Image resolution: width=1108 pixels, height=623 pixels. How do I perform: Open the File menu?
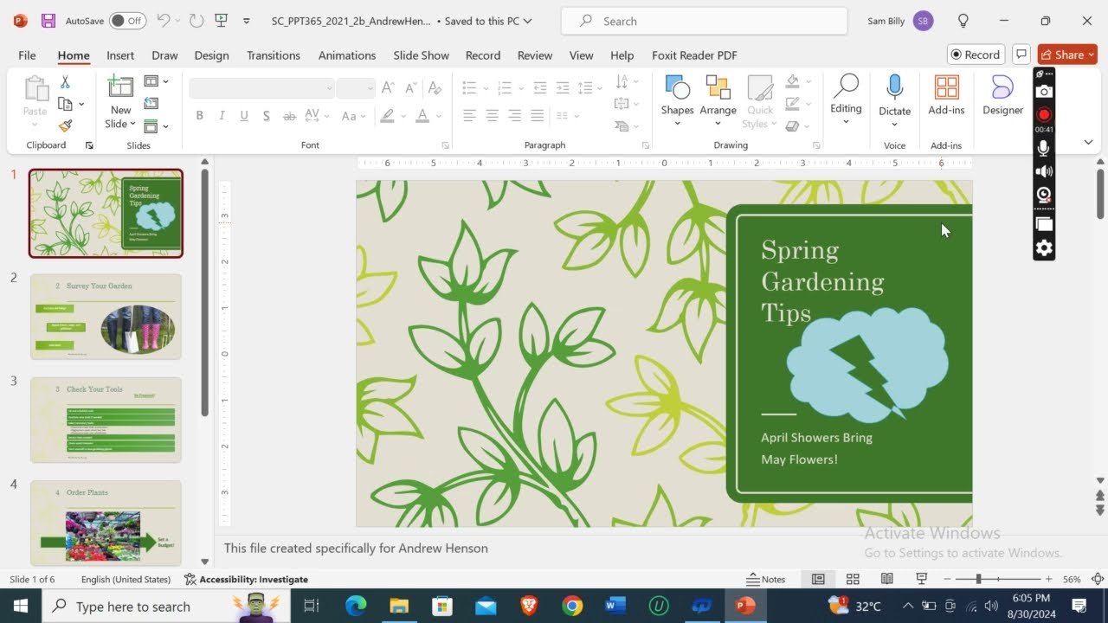[x=27, y=55]
